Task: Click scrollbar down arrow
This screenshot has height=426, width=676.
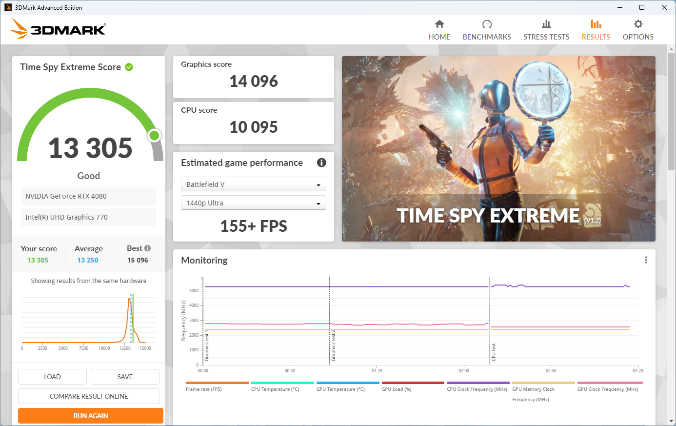Action: (x=672, y=421)
